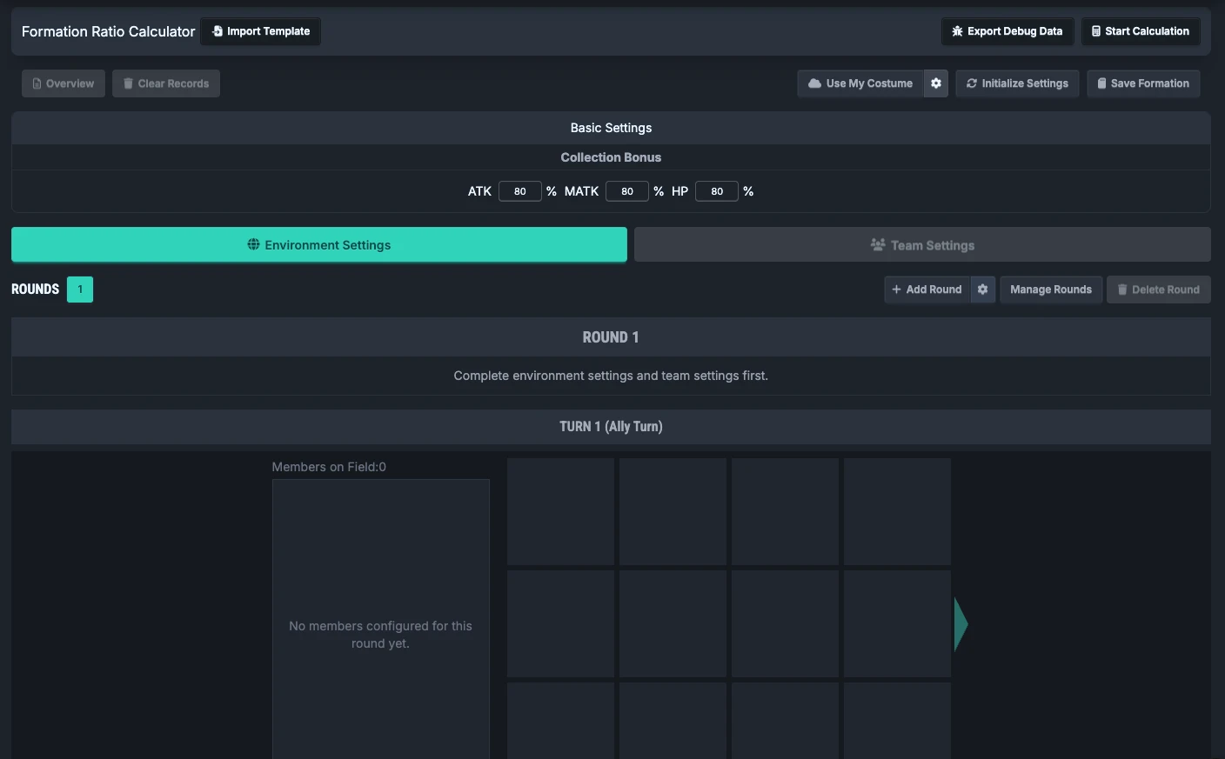Click the 'No members configured' placeholder text

coord(380,635)
